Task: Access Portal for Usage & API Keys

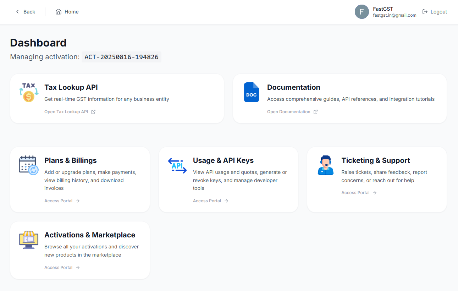Action: (211, 201)
